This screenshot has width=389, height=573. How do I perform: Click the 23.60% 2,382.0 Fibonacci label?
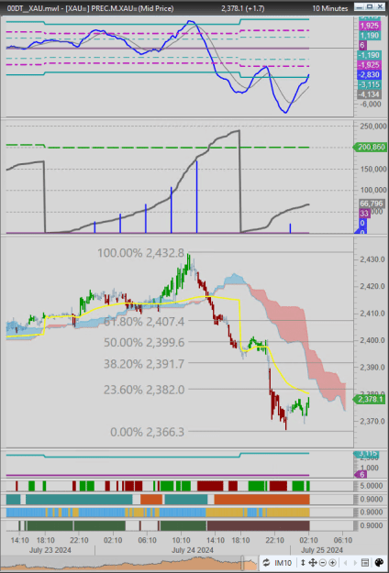coord(144,390)
